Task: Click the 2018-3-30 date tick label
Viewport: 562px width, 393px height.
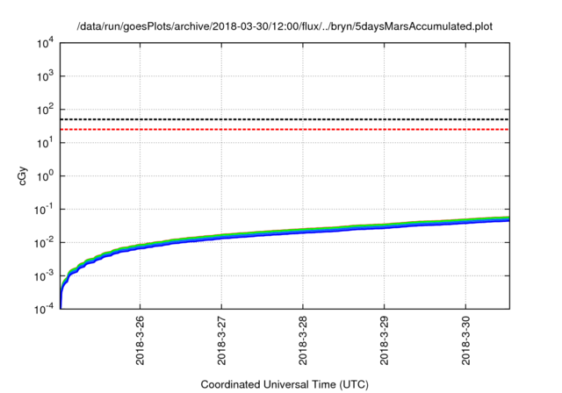Action: click(465, 340)
